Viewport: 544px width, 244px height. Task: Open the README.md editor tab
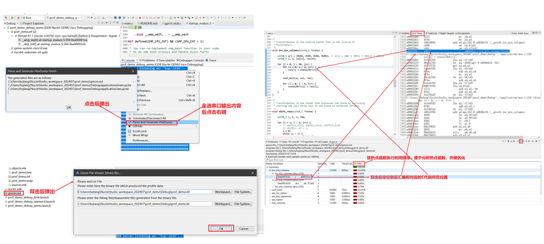[x=147, y=23]
